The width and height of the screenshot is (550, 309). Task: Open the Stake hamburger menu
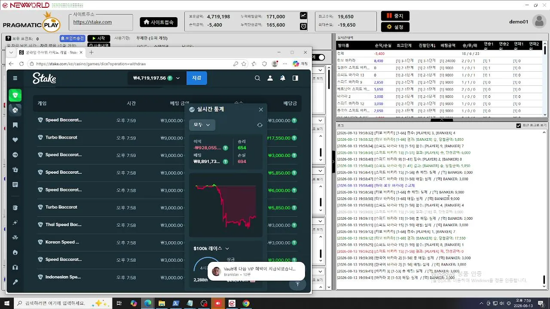click(15, 78)
